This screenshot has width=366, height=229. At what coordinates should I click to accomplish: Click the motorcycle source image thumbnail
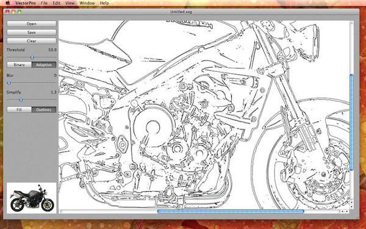[32, 198]
